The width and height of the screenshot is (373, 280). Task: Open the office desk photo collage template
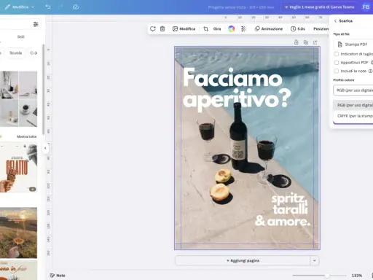pos(18,99)
